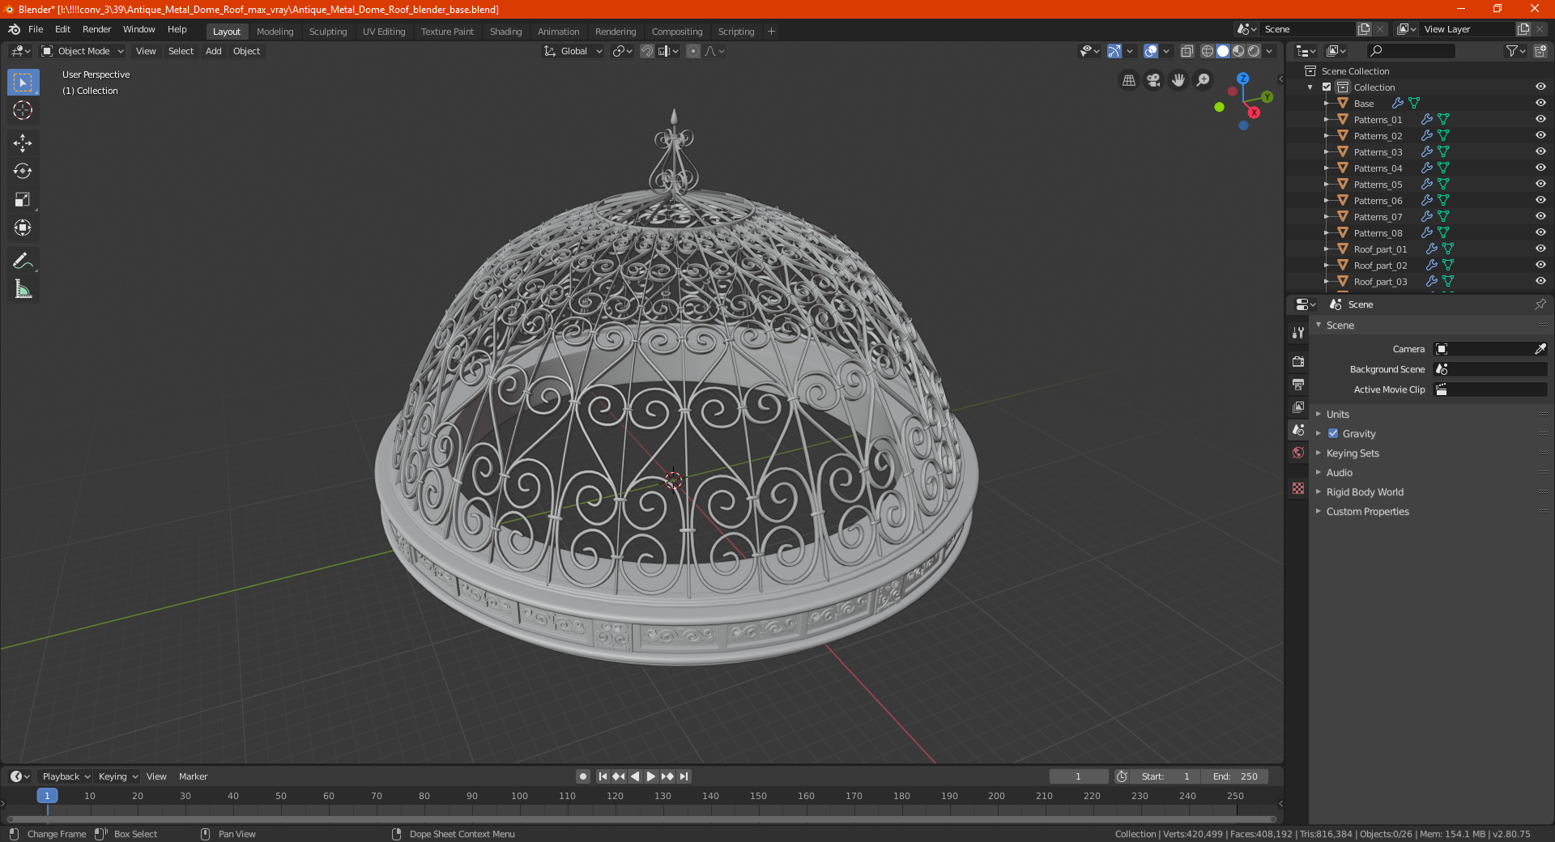
Task: Hide the Roof_part_02 object
Action: 1540,265
